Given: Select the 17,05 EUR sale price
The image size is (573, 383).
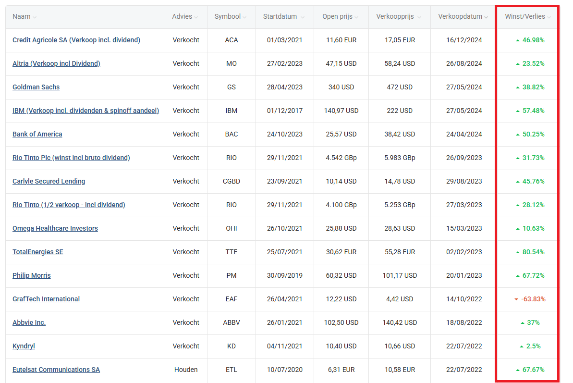Looking at the screenshot, I should (x=400, y=40).
